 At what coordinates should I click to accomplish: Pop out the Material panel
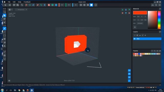160,9
